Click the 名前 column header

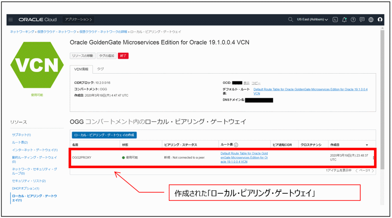click(75, 145)
